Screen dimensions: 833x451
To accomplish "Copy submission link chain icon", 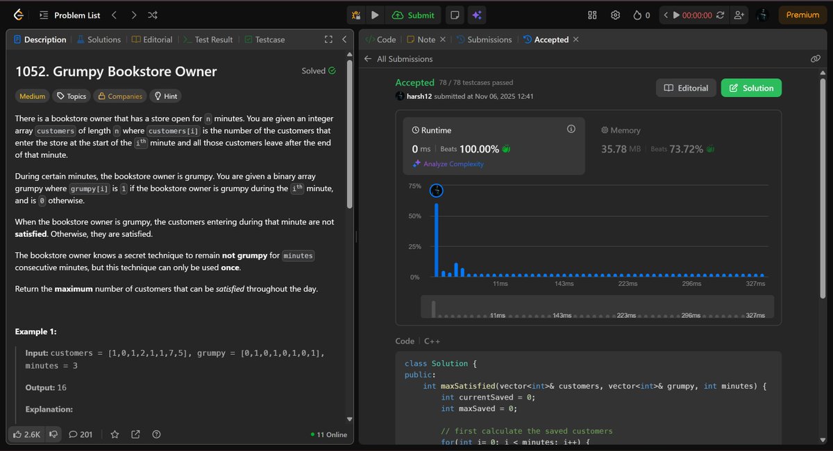I will coord(816,59).
